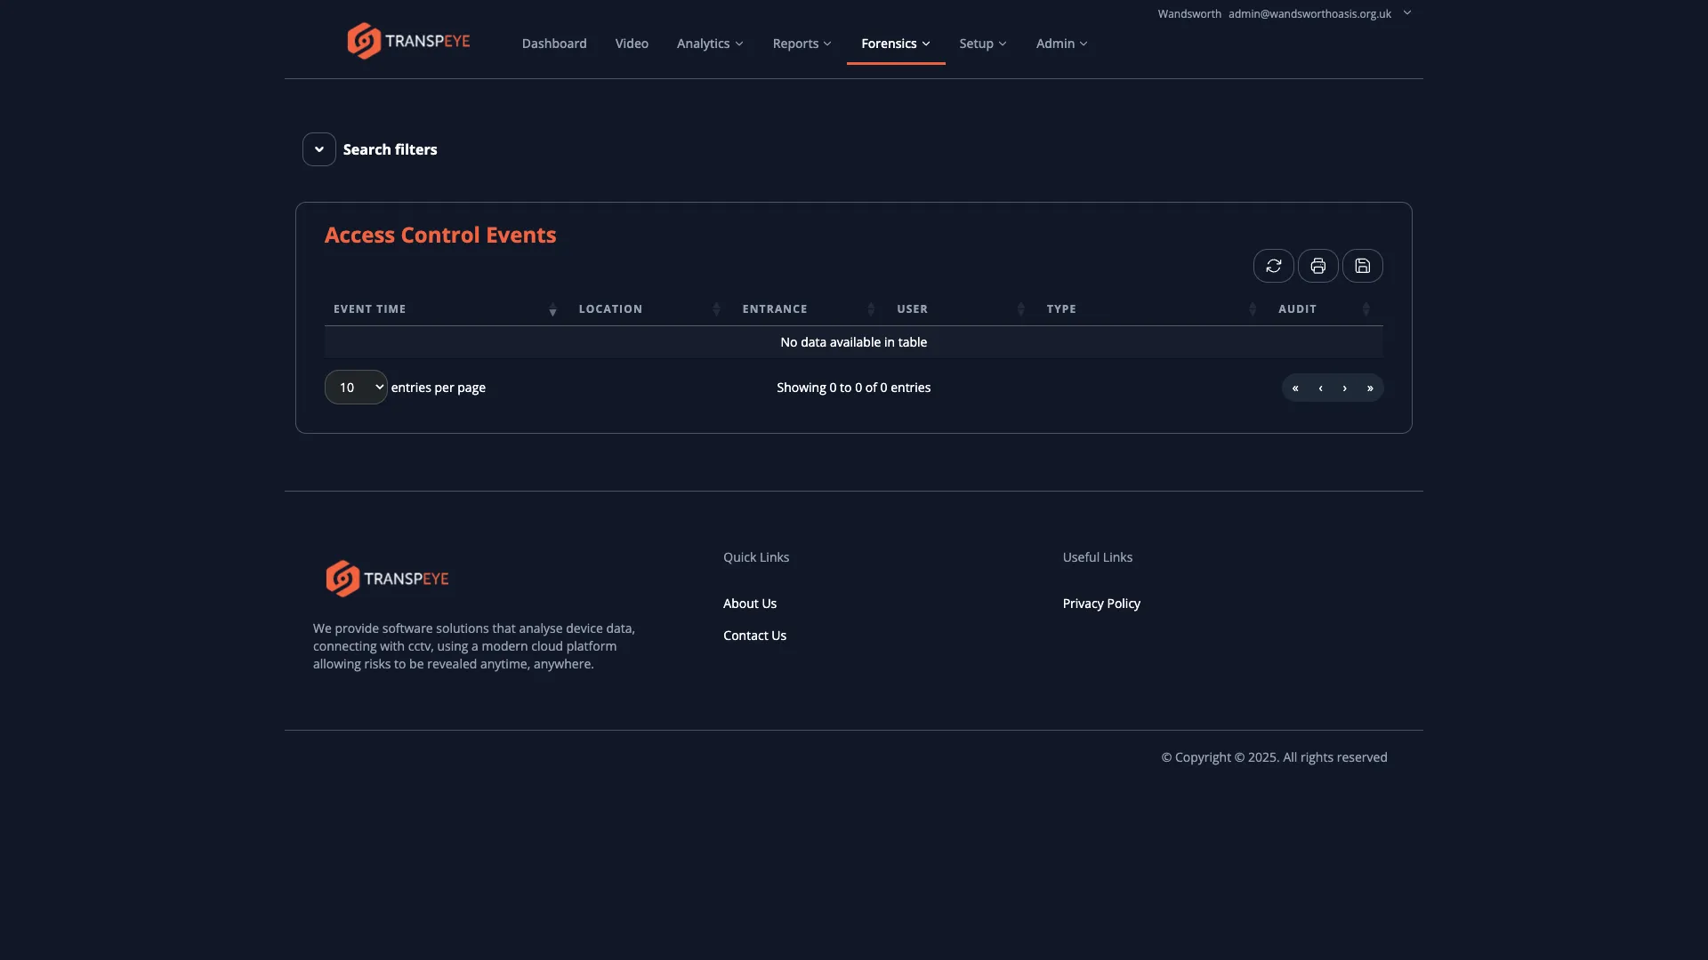Screen dimensions: 1708x960
Task: Open the admin account dropdown at top right
Action: pyautogui.click(x=1407, y=13)
